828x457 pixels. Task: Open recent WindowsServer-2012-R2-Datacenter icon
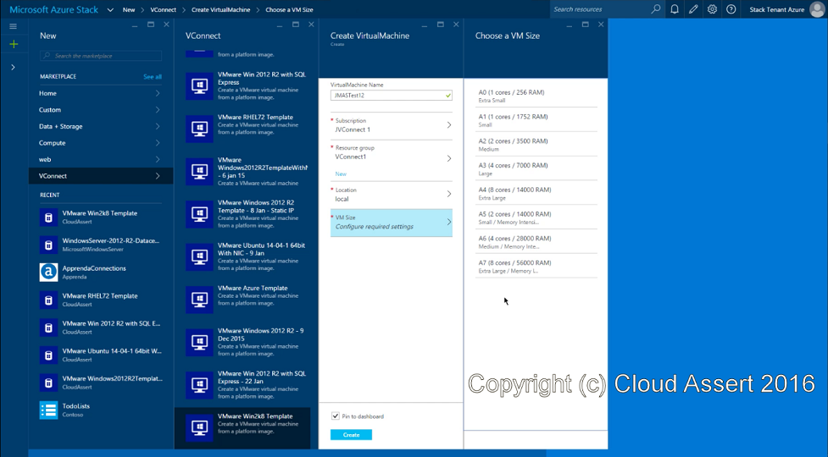48,245
